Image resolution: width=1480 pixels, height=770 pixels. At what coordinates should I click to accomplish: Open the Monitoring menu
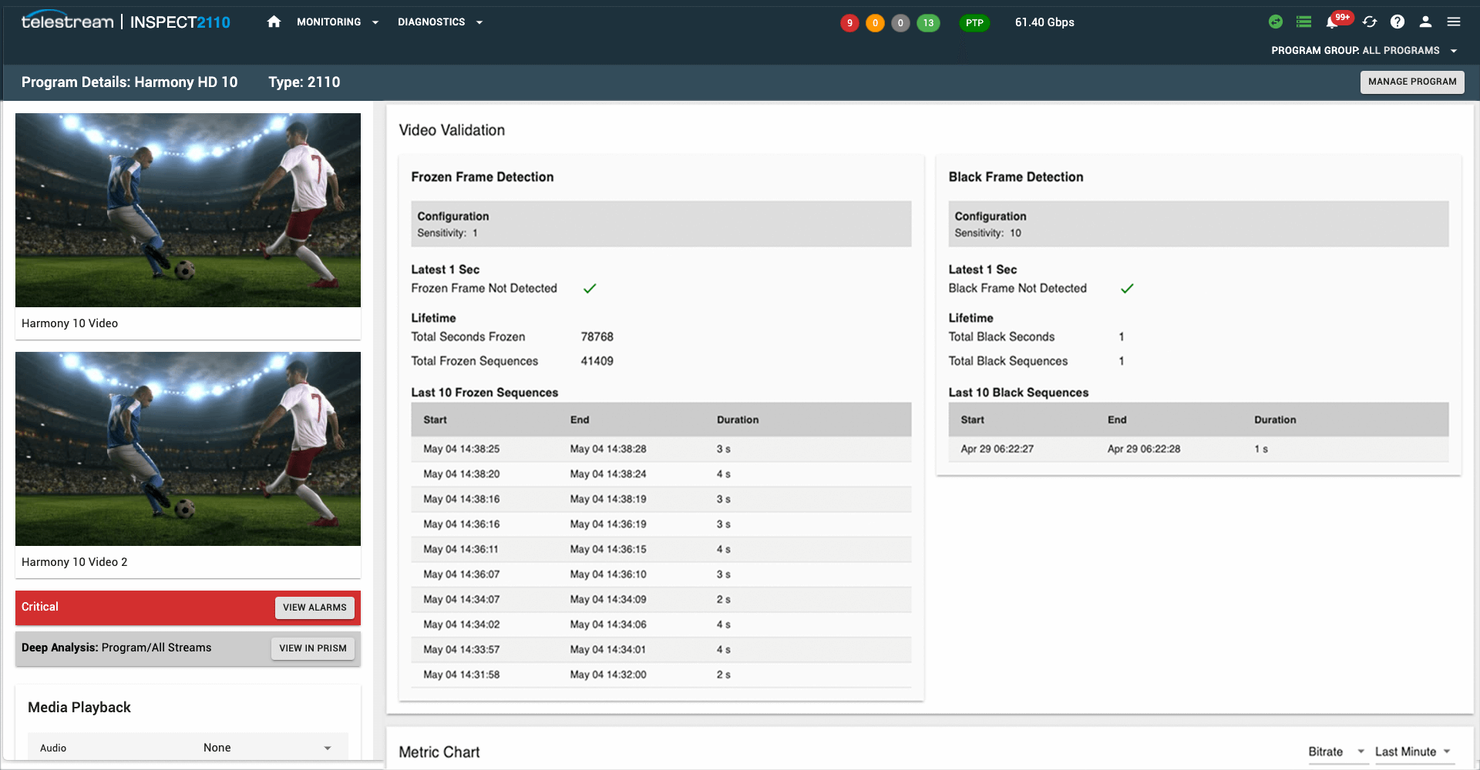pyautogui.click(x=338, y=22)
